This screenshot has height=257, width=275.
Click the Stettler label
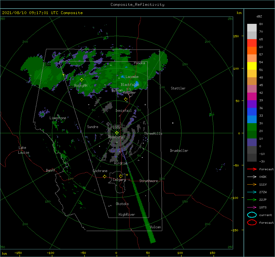178,88
